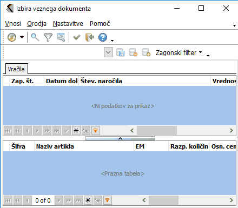Click the 0 of 0 record counter
The image size is (238, 208).
click(43, 200)
